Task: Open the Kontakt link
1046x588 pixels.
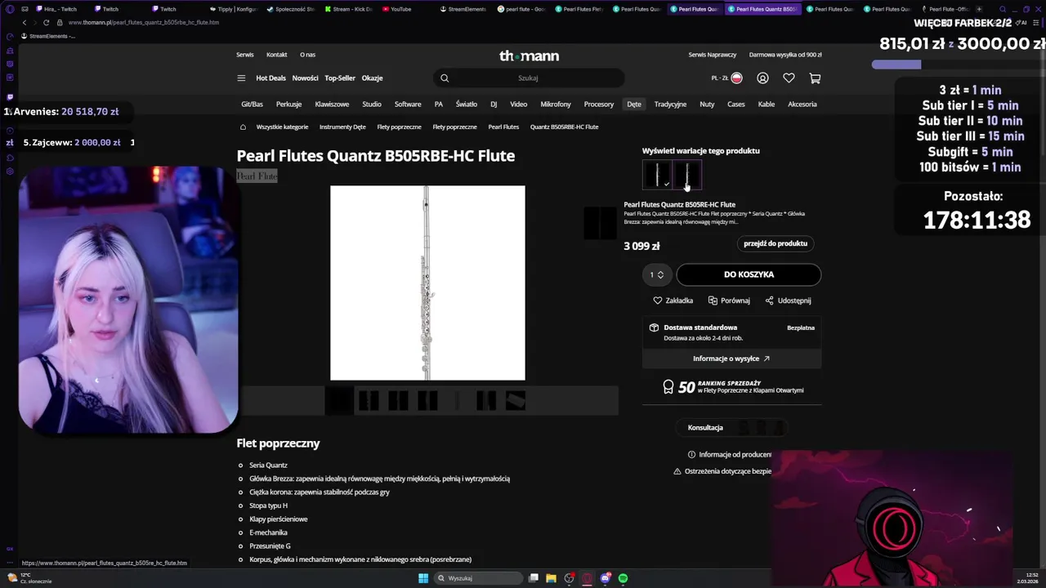Action: coord(276,55)
